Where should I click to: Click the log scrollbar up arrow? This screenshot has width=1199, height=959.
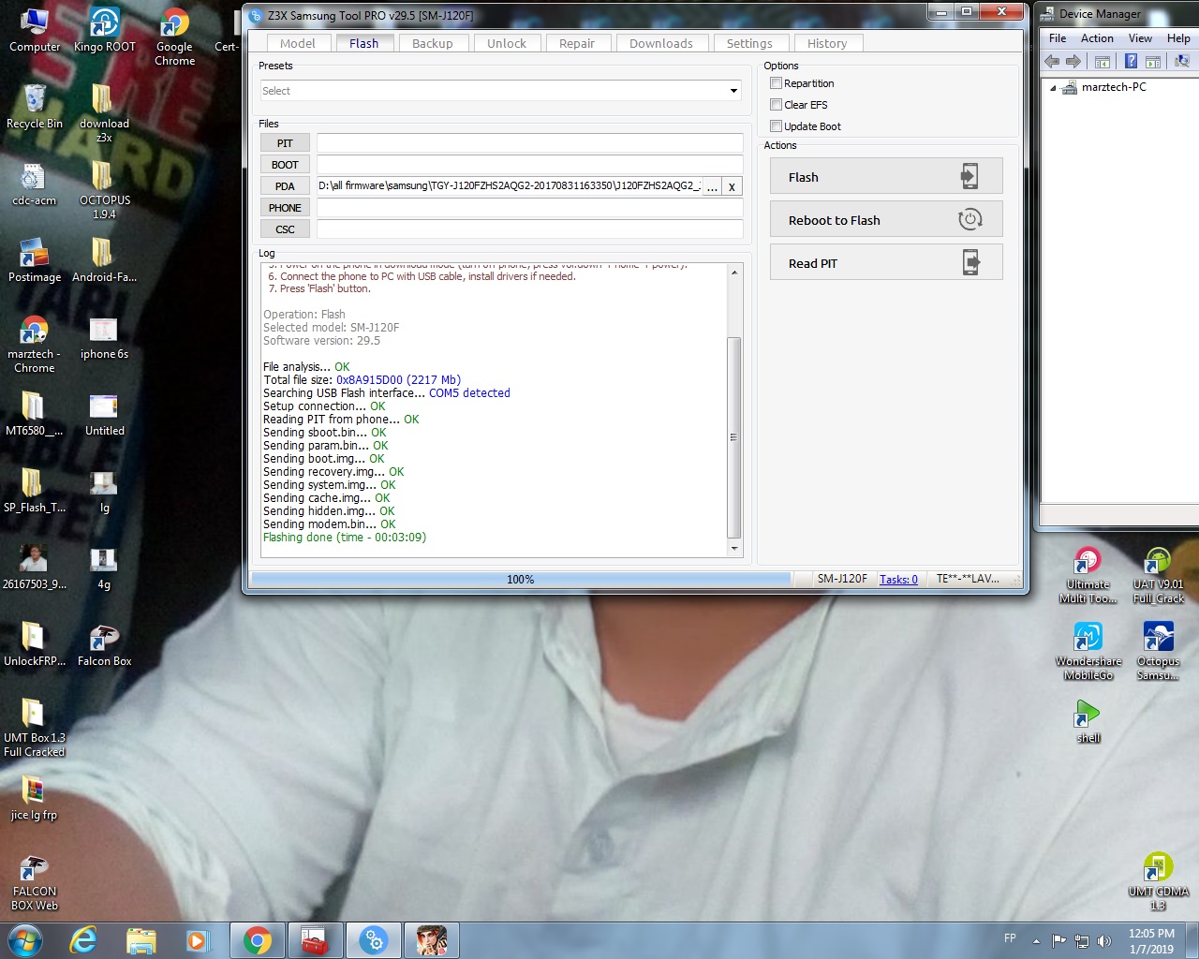pyautogui.click(x=734, y=273)
